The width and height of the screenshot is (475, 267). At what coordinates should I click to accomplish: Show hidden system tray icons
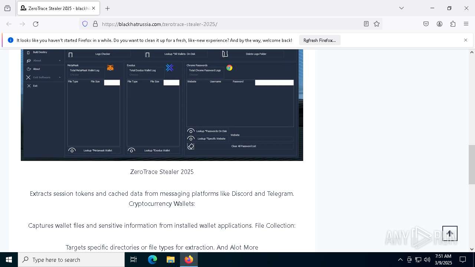pyautogui.click(x=400, y=260)
